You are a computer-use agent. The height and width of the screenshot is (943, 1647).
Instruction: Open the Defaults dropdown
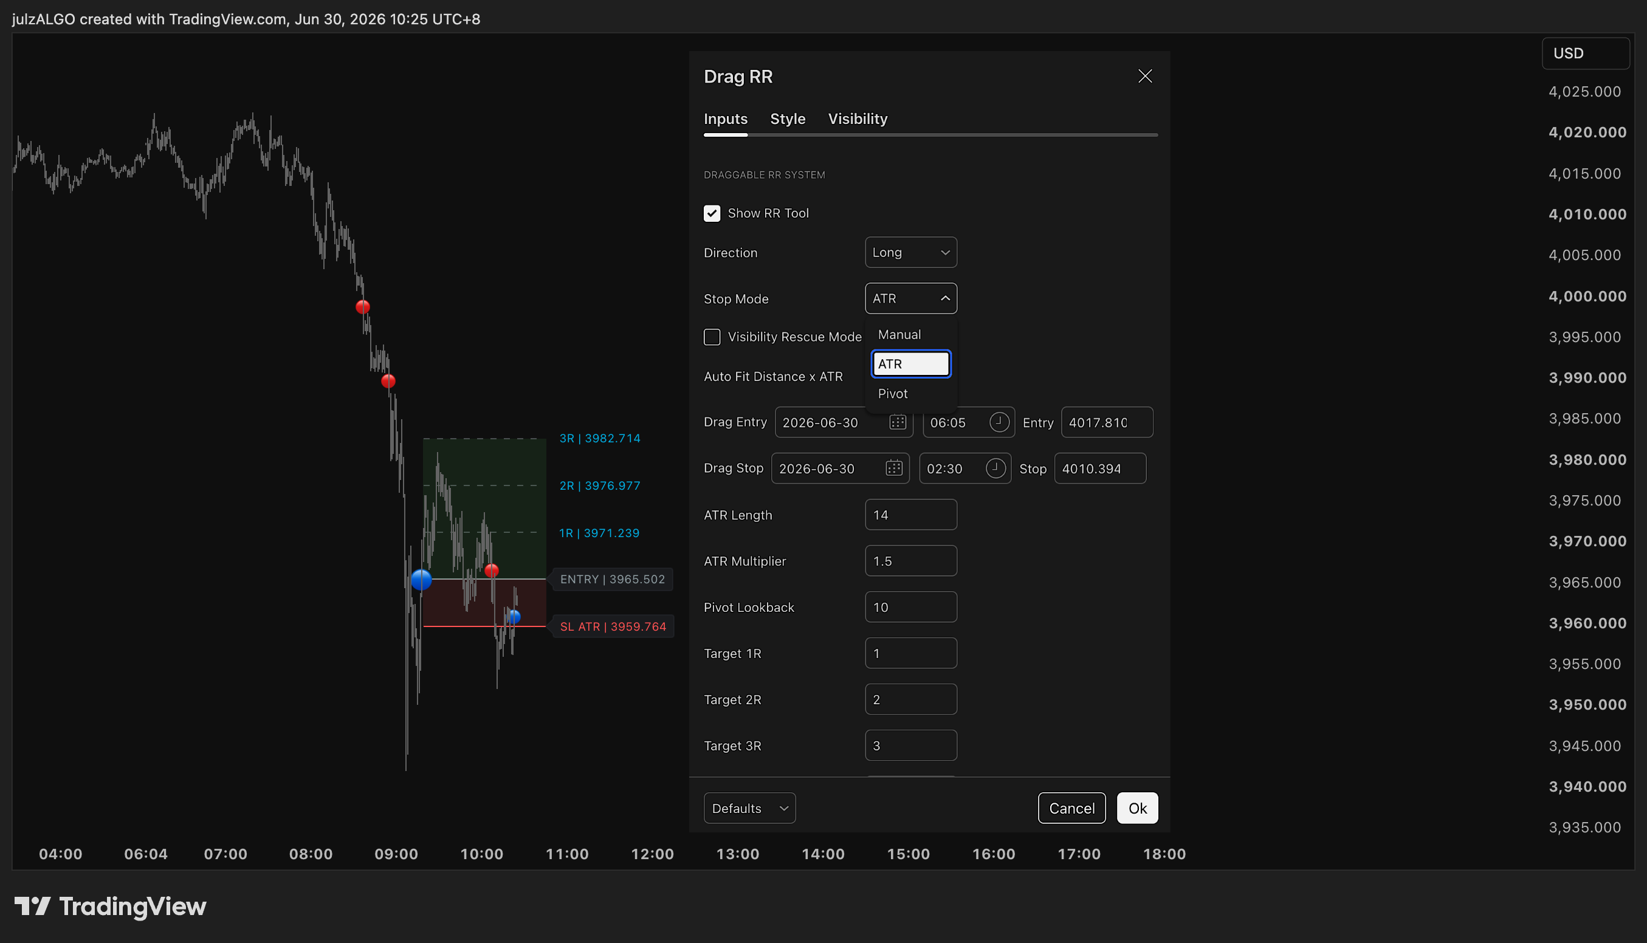(749, 808)
